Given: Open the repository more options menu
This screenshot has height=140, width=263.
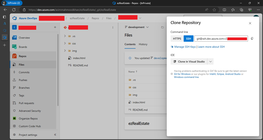Looking at the screenshot, I should click(113, 27).
